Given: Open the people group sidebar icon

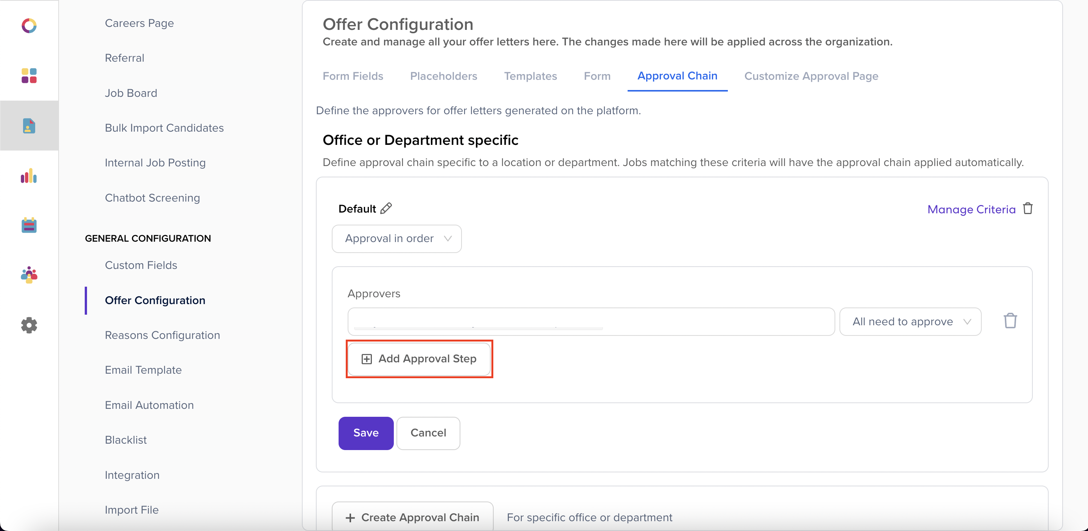Looking at the screenshot, I should coord(29,275).
